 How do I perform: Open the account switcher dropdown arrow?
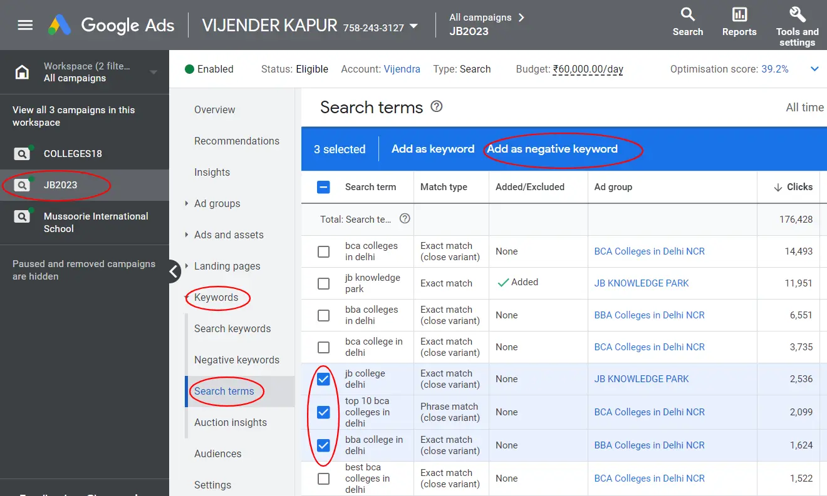(x=413, y=26)
